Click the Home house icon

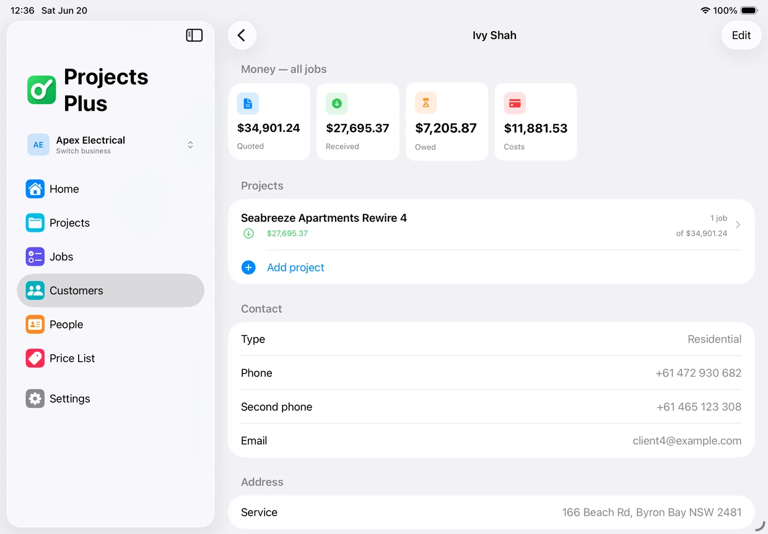[35, 189]
